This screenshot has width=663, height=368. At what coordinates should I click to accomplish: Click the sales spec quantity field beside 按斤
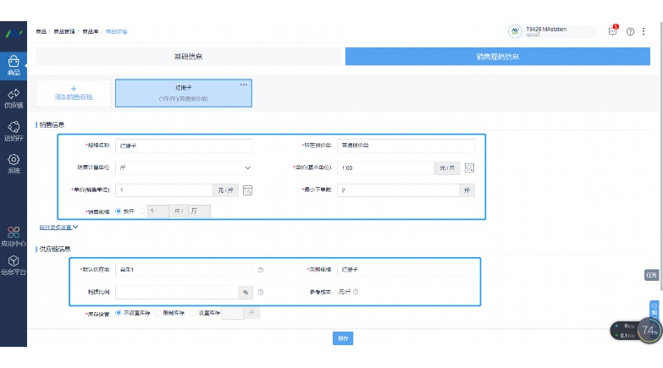point(158,211)
